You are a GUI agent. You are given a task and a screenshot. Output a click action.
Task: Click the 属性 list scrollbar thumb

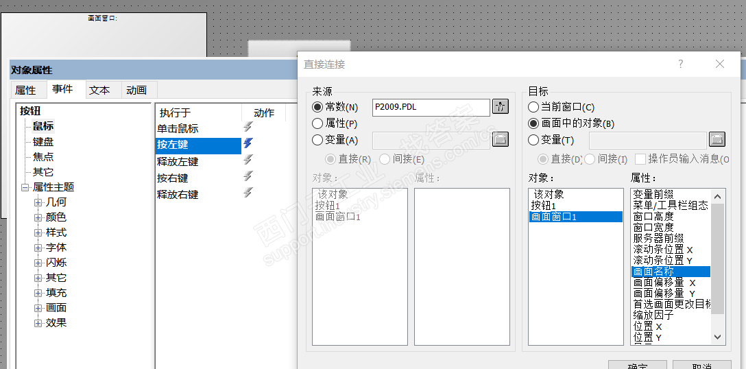718,259
